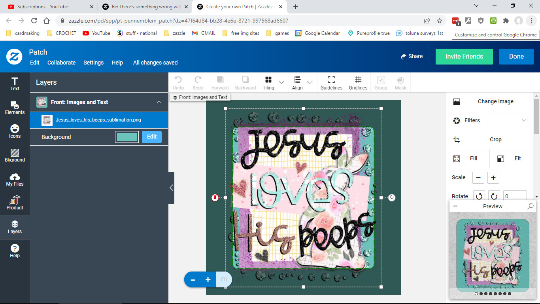The image size is (540, 304).
Task: Expand the Filters section
Action: [x=489, y=120]
